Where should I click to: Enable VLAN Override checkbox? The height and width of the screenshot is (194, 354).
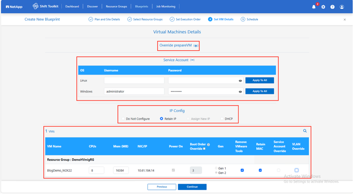(x=296, y=170)
